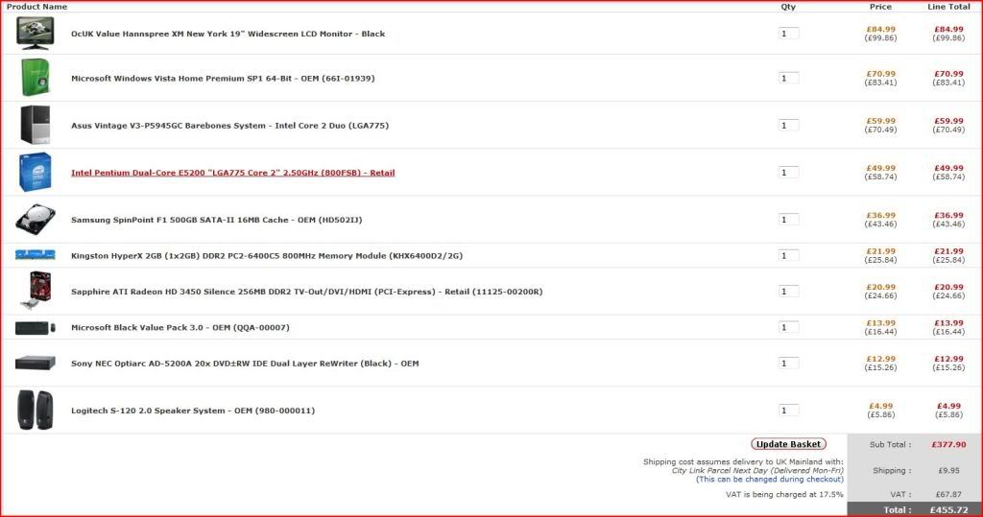Click 'Microsoft Black Value Pack 3.0' product name
The height and width of the screenshot is (517, 983).
click(x=180, y=328)
